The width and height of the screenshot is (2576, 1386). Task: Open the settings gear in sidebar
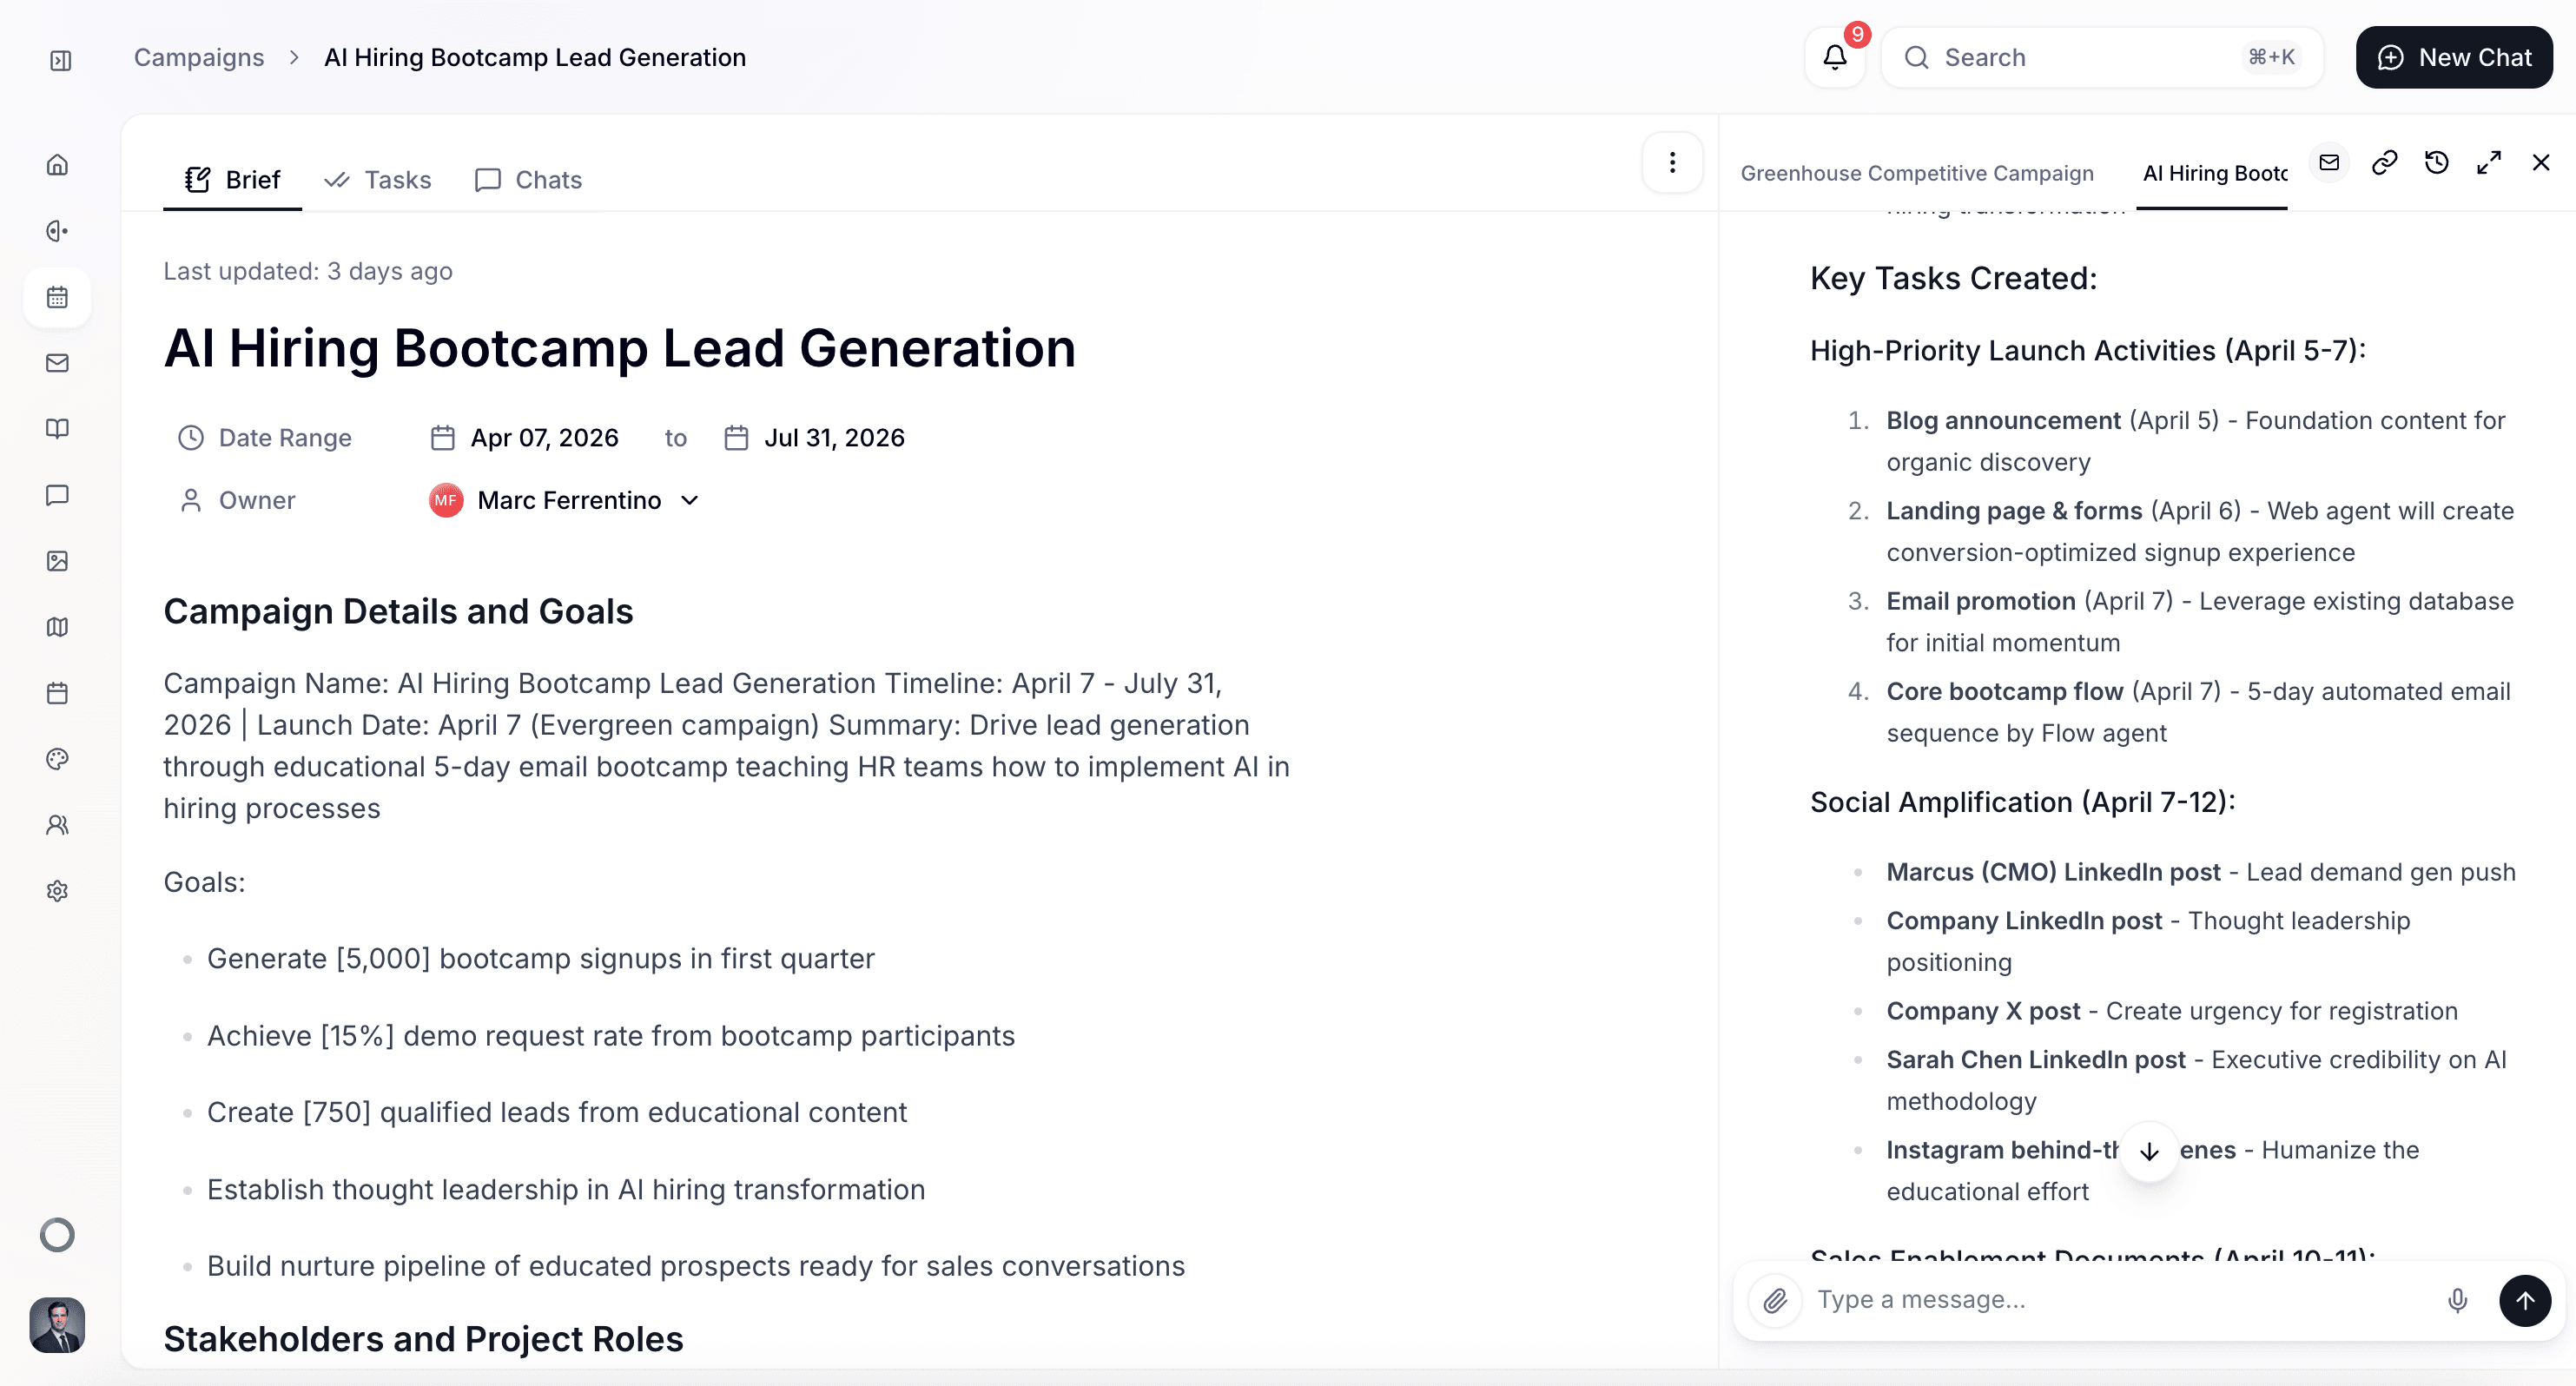pyautogui.click(x=58, y=891)
